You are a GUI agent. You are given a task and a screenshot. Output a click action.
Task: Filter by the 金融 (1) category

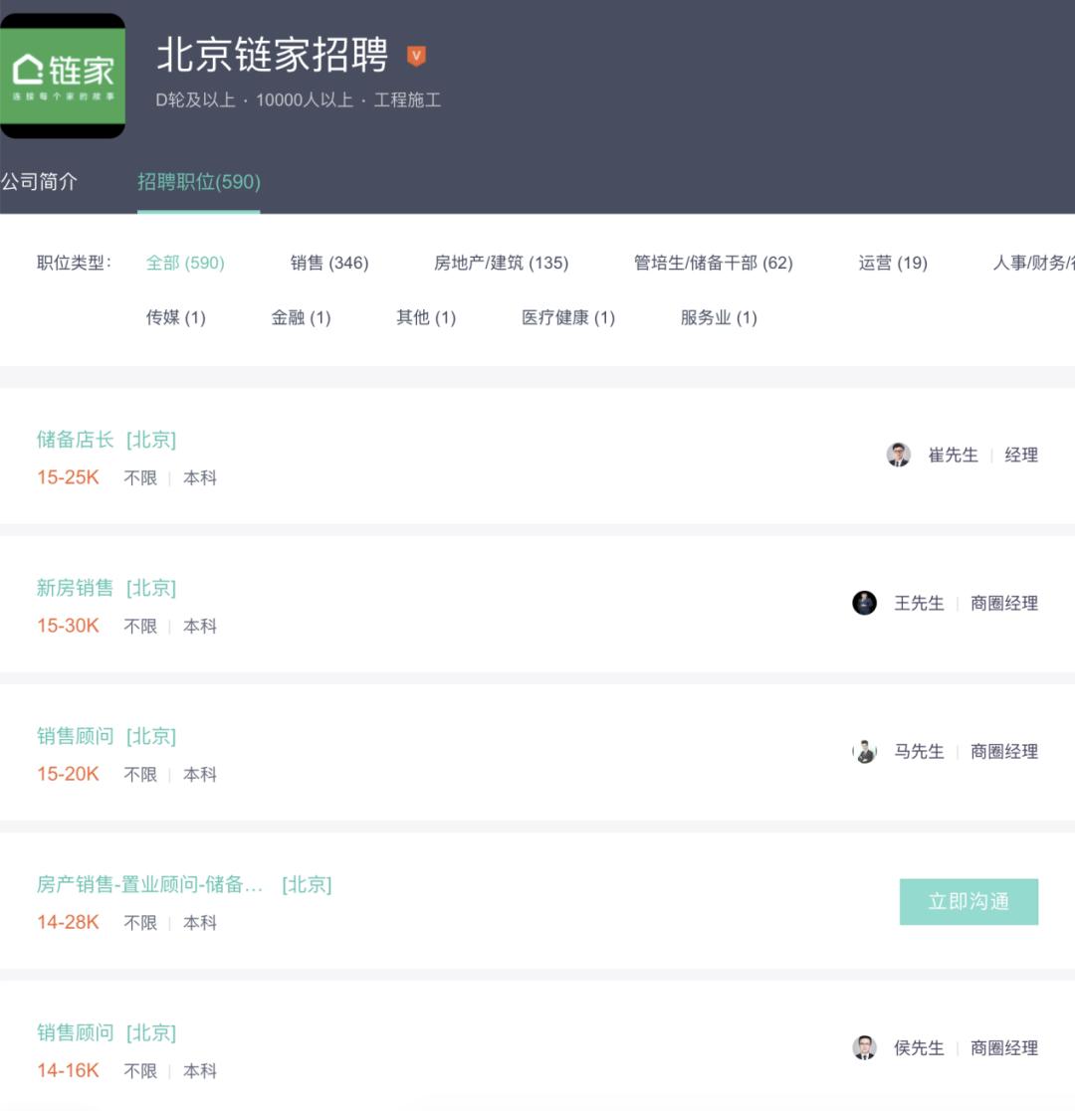click(301, 318)
